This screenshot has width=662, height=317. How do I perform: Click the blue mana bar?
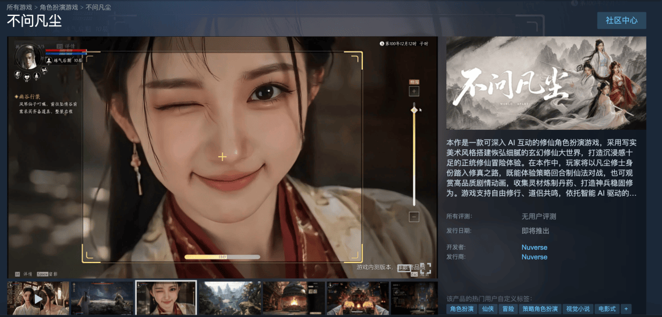click(66, 53)
